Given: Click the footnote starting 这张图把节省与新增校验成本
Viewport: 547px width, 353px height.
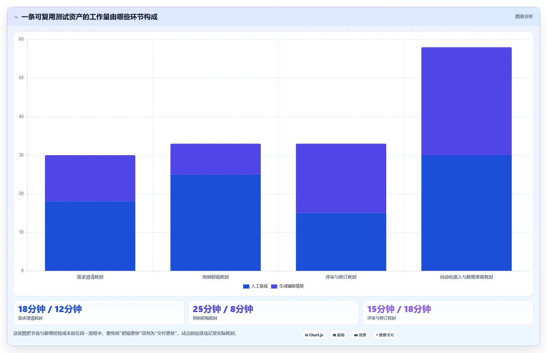Looking at the screenshot, I should [x=125, y=333].
